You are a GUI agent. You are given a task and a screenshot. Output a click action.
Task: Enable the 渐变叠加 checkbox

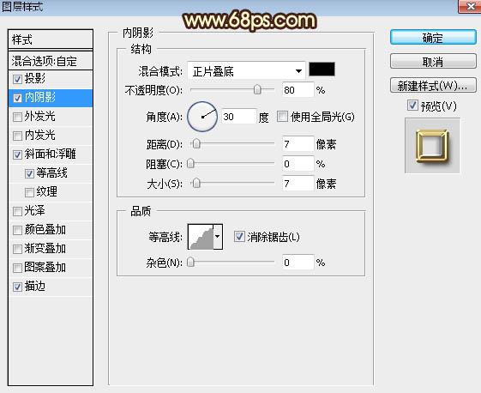[x=17, y=249]
